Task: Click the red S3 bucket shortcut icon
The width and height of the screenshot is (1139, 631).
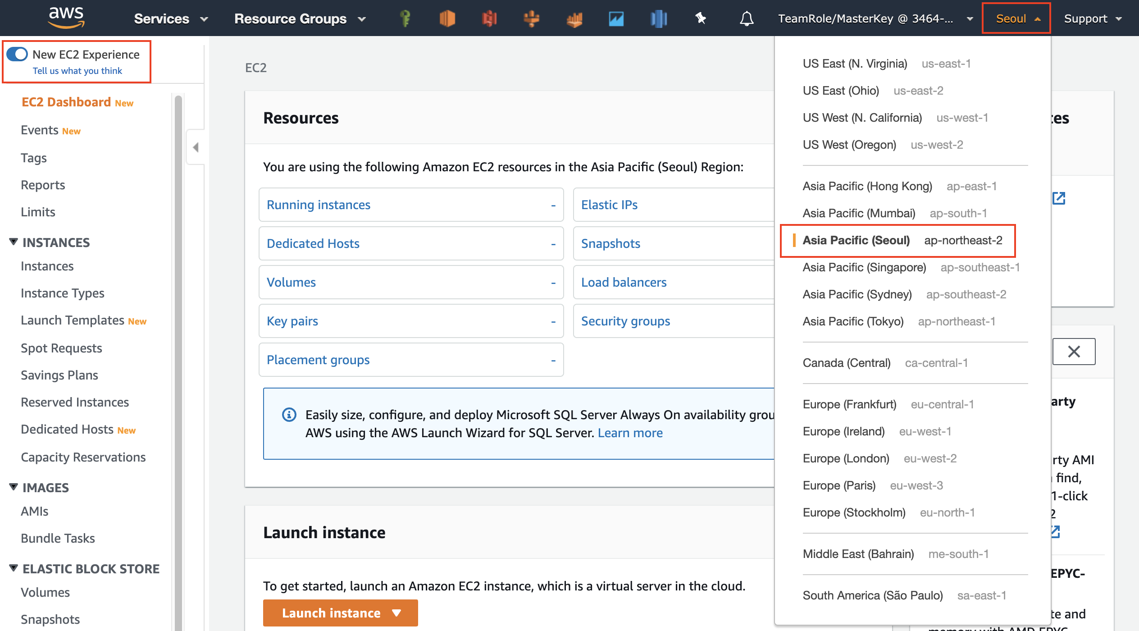Action: tap(489, 18)
